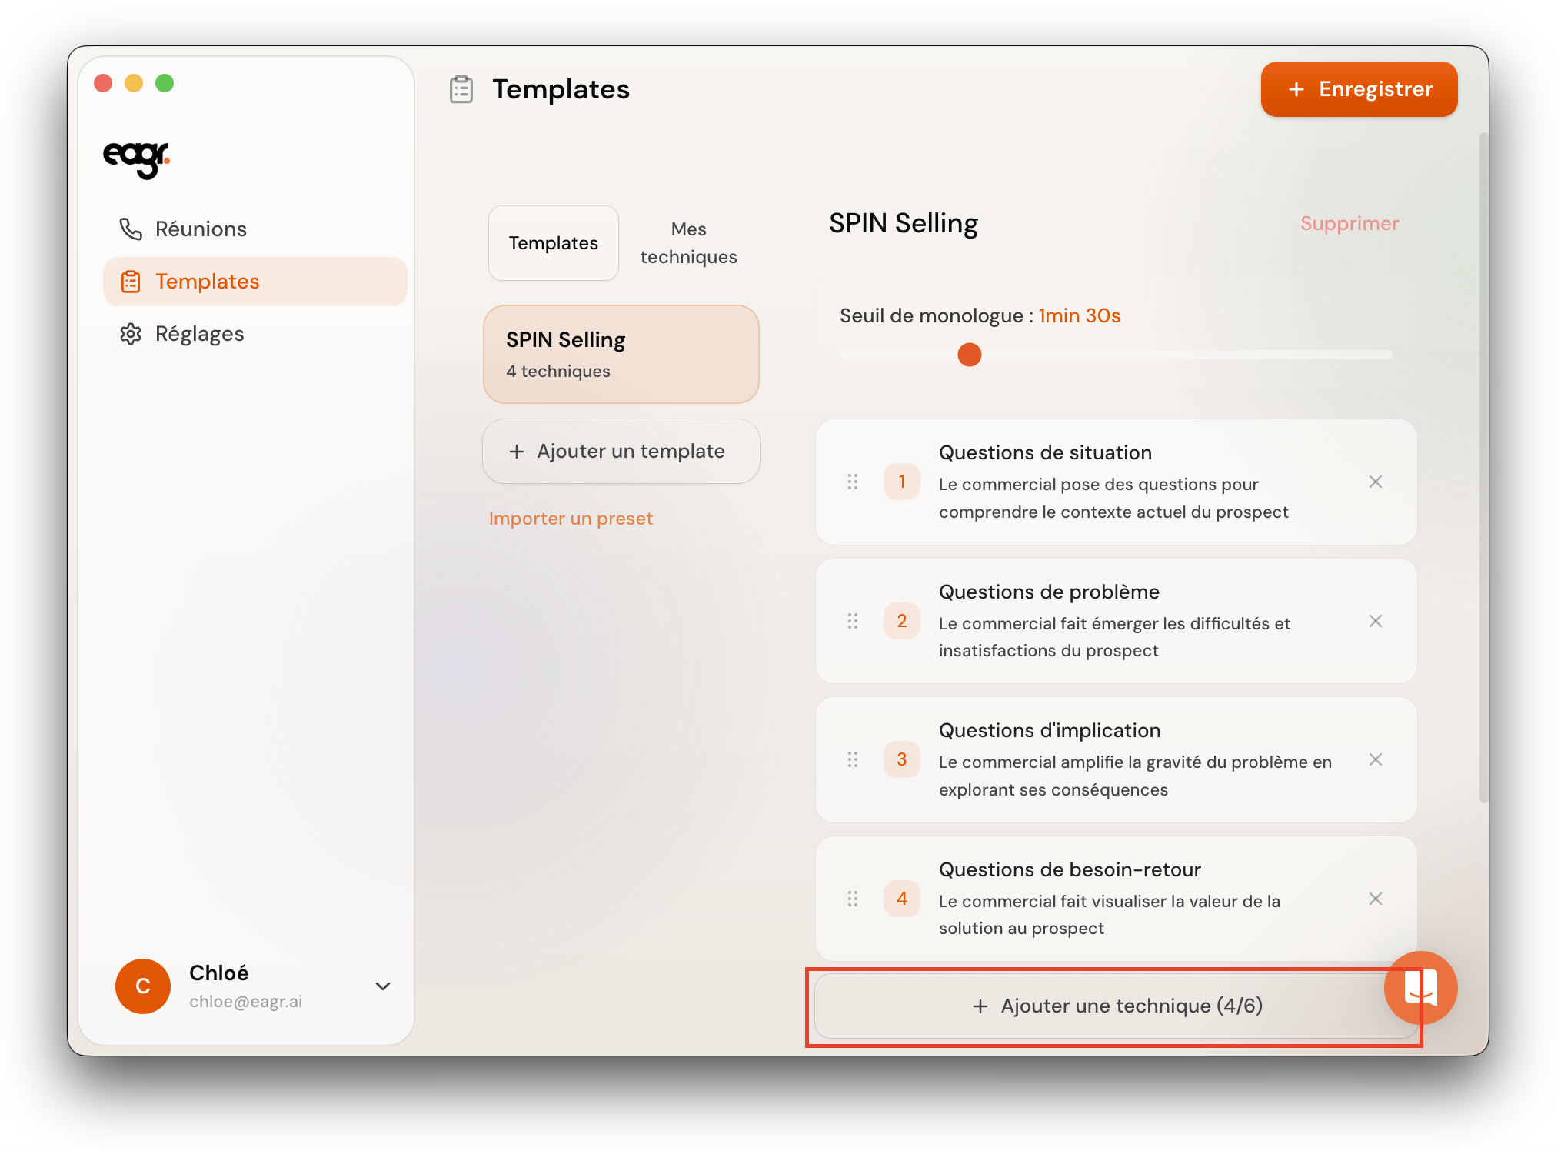The image size is (1561, 1151).
Task: Open the Réunions phone icon entry
Action: [131, 229]
